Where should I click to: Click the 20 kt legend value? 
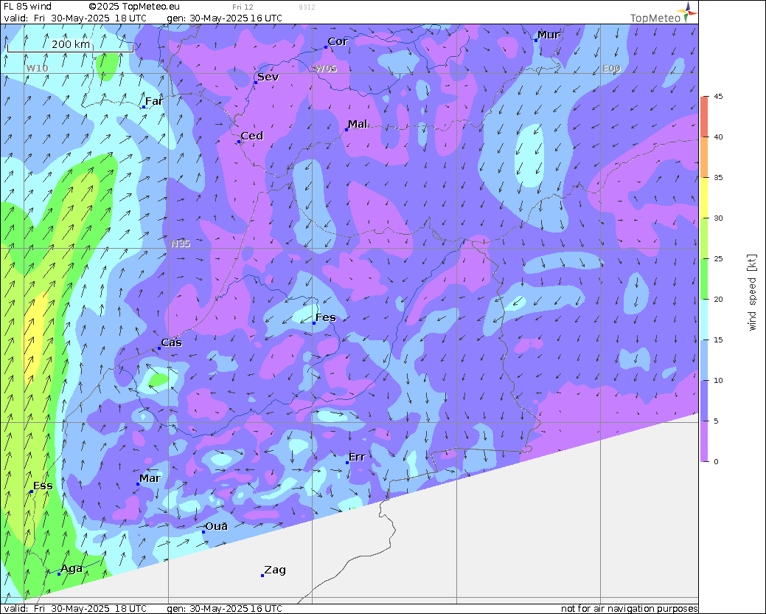(x=718, y=299)
